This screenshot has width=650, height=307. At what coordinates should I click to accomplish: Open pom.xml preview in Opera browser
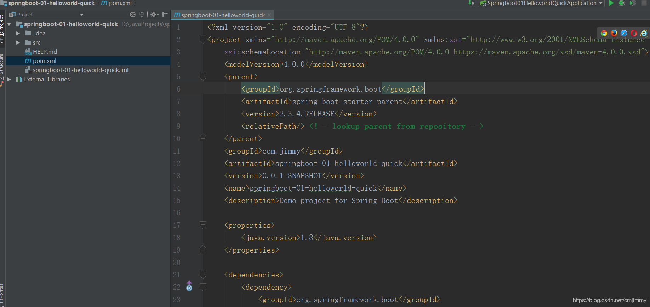634,33
